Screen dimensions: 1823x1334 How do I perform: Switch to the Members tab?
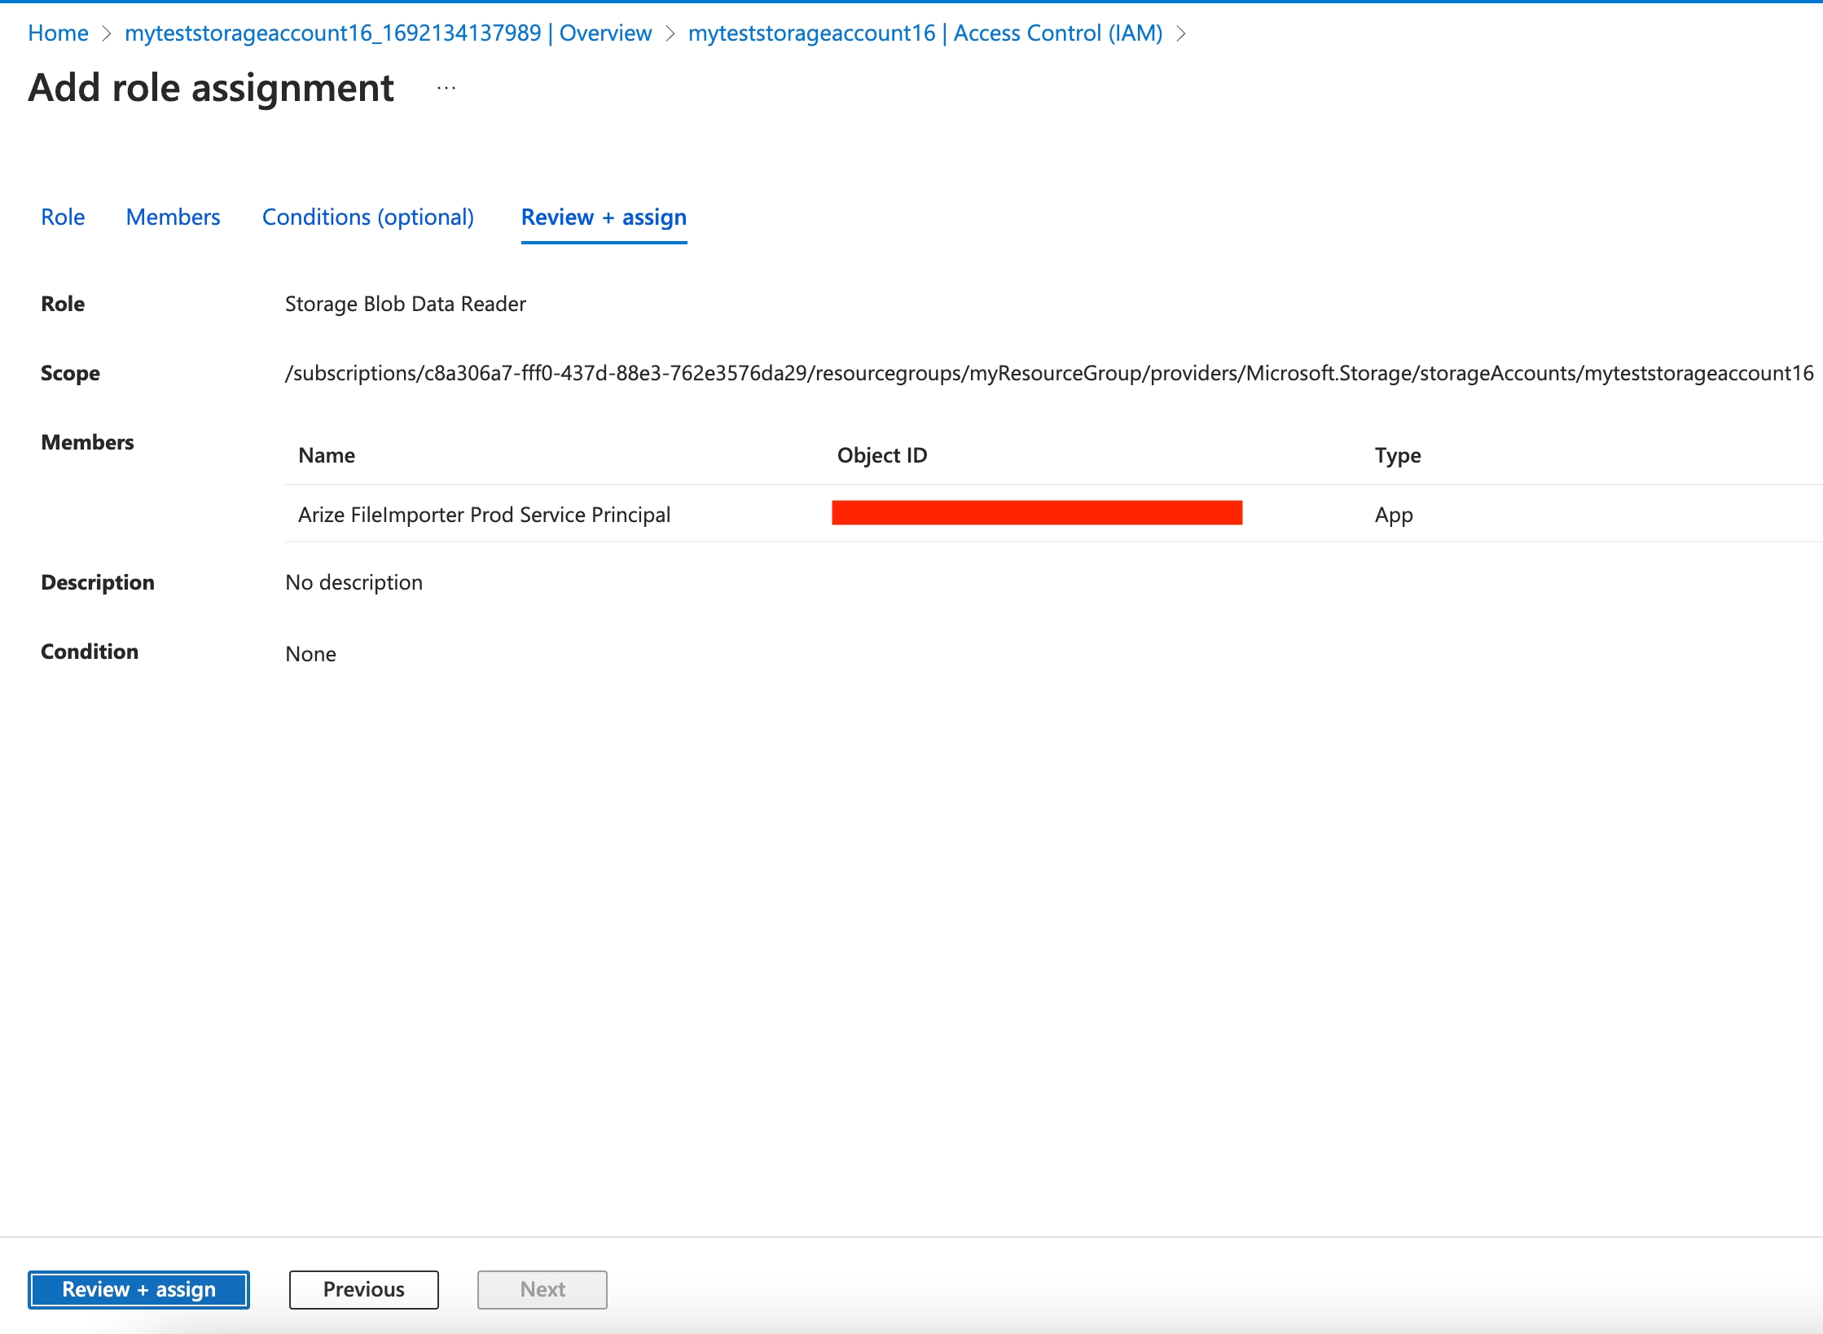[173, 217]
